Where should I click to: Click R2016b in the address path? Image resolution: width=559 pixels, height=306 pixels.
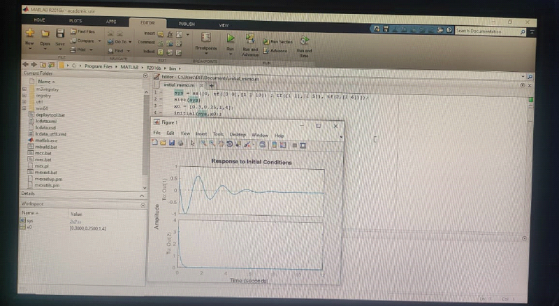(153, 68)
